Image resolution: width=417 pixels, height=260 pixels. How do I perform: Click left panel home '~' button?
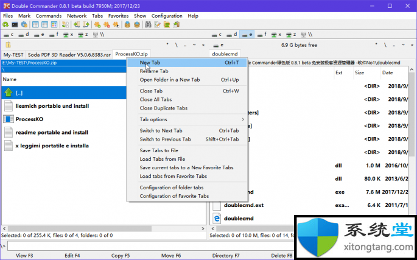194,45
